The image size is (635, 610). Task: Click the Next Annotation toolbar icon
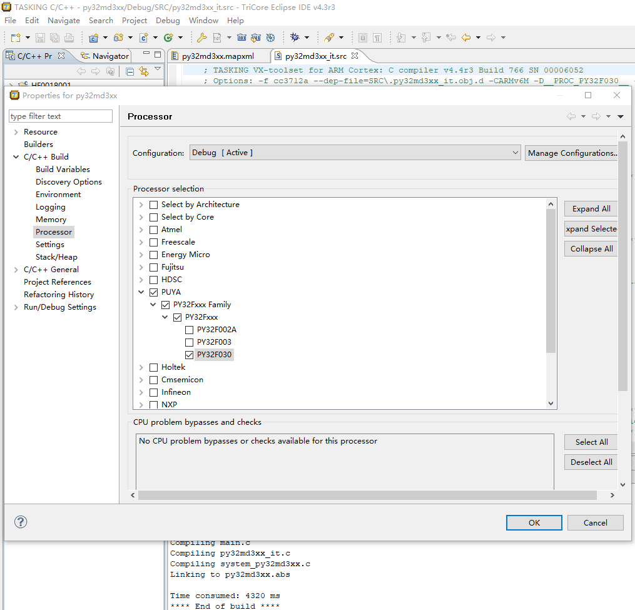(x=401, y=38)
